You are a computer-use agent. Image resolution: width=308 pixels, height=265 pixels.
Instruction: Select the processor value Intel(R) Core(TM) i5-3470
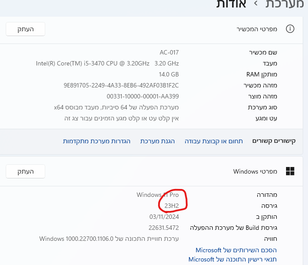(107, 63)
